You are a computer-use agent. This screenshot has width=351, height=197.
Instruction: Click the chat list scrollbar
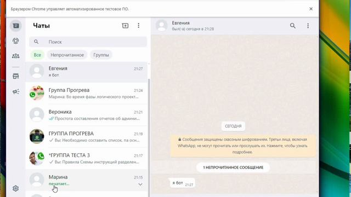tap(149, 137)
